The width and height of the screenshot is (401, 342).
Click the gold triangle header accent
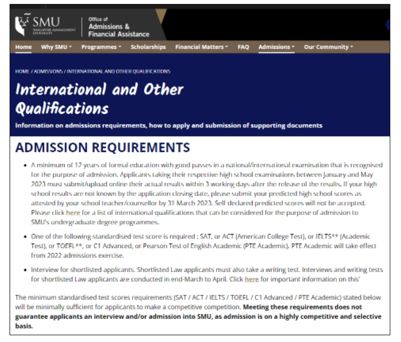(x=161, y=16)
